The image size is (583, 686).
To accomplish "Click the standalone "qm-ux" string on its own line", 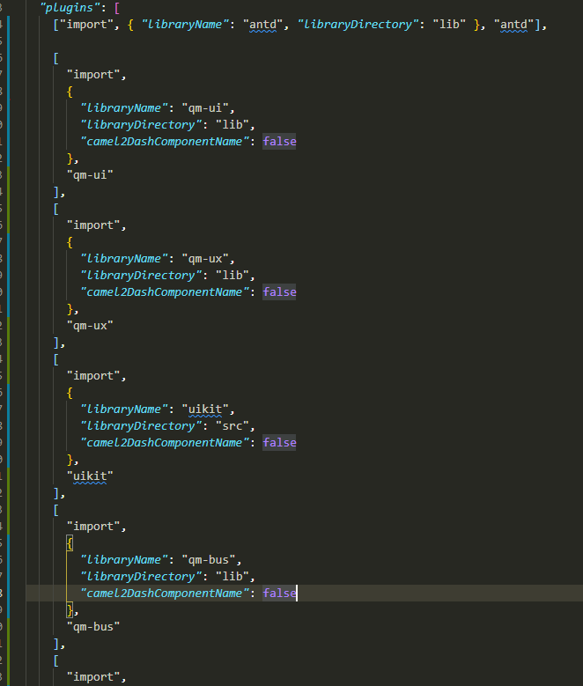I will pyautogui.click(x=90, y=326).
